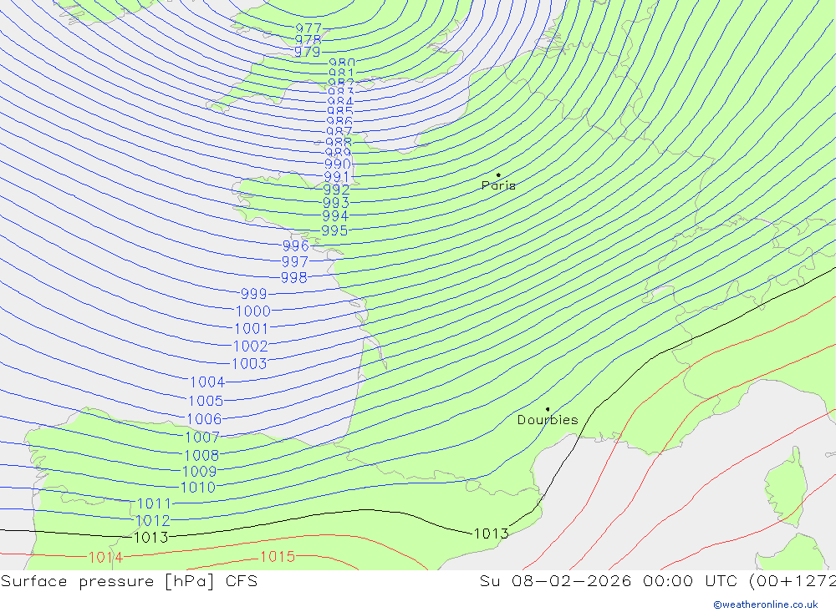This screenshot has width=836, height=612.
Task: Select the 991 isobar label
Action: (x=336, y=177)
